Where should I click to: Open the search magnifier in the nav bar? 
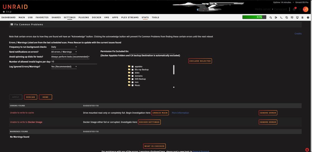coord(271,18)
